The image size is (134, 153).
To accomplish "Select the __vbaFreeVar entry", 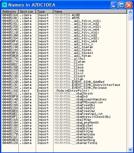I will point(64,111).
